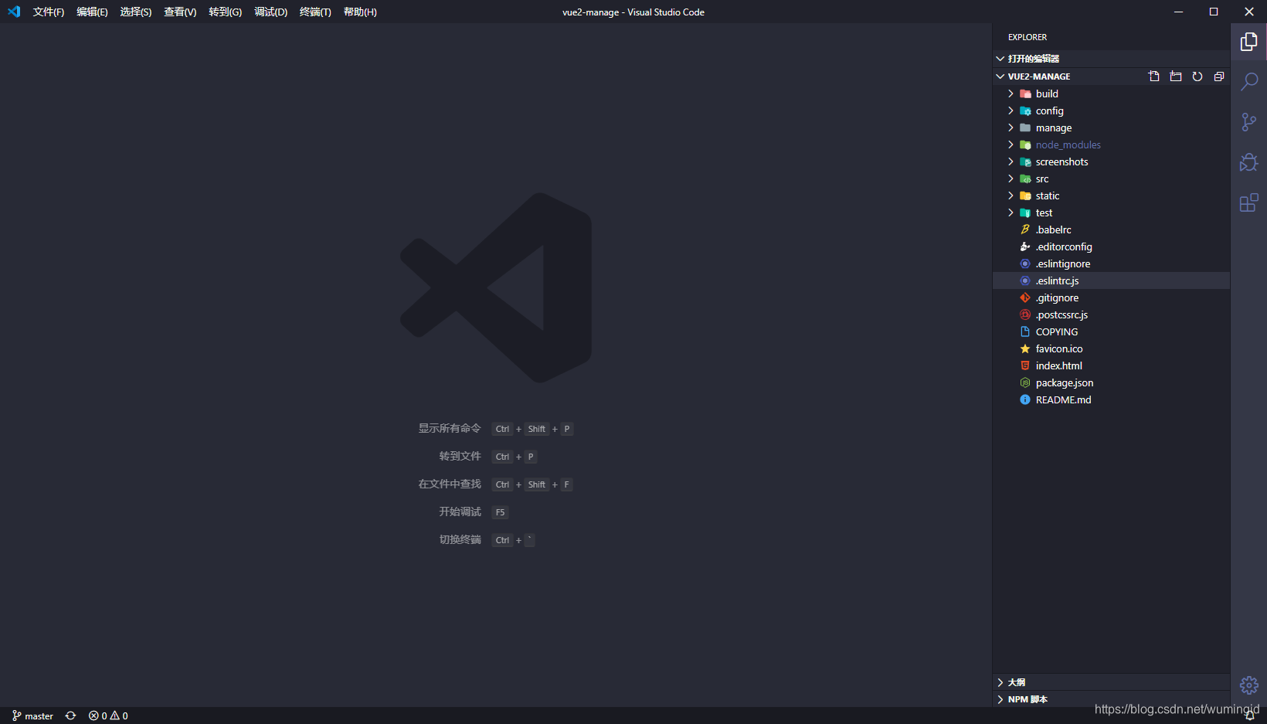1267x724 pixels.
Task: Click the index.html HTML5 file icon
Action: tap(1025, 365)
